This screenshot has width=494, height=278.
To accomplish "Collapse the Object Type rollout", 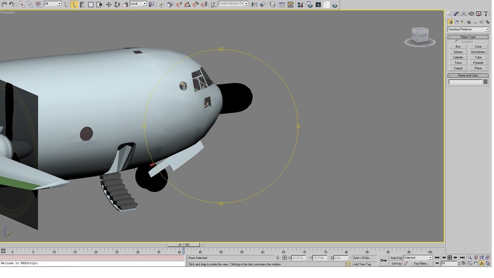I will 468,37.
